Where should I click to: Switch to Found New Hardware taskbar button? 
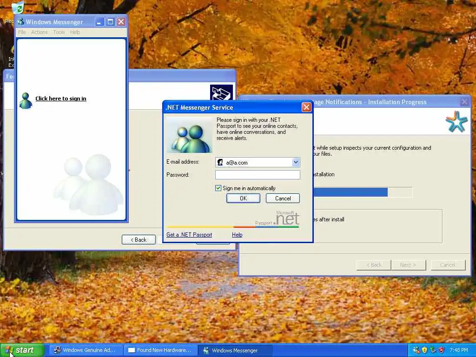[160, 350]
